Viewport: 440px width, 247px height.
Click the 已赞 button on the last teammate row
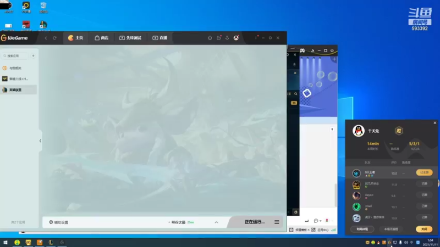(424, 217)
